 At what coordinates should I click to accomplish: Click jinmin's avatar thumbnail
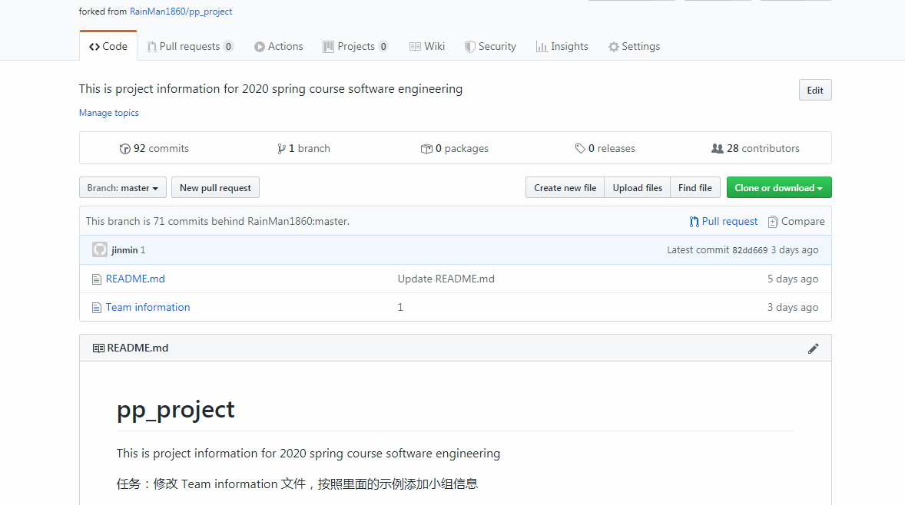(x=100, y=249)
